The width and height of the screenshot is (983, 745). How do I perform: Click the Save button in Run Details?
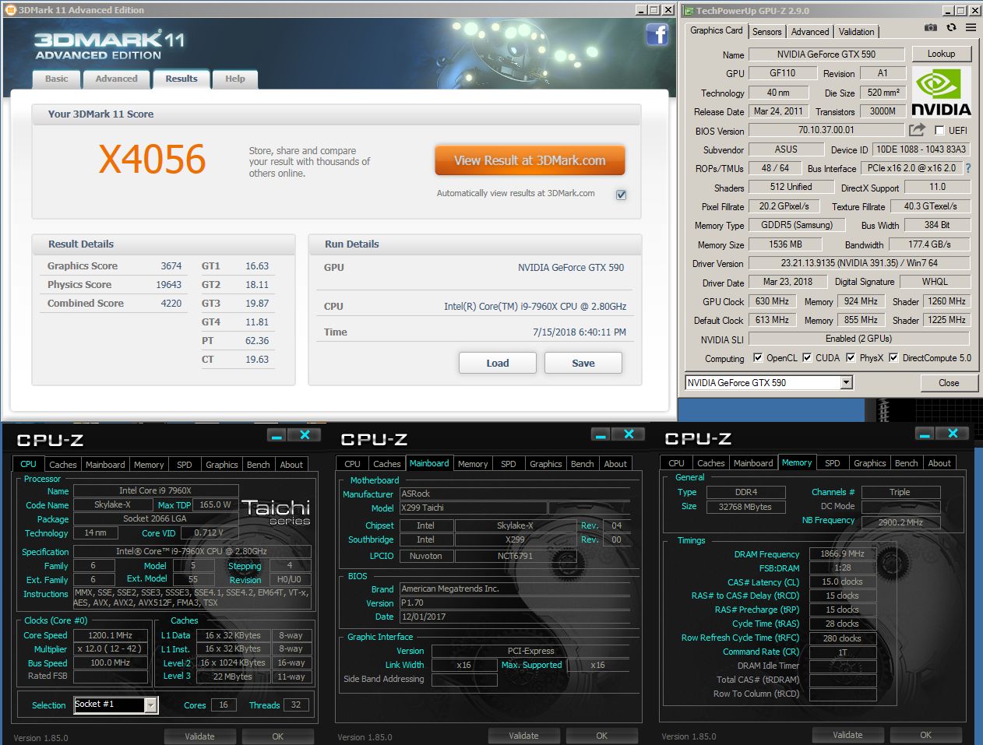(583, 363)
